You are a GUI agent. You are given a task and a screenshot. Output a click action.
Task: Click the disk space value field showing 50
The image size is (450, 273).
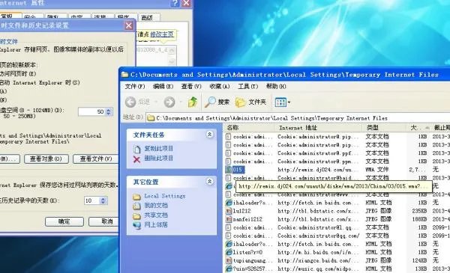91,111
